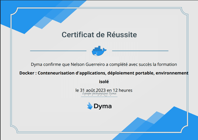The height and width of the screenshot is (140, 198).
Task: Click the 'Certificat de Réussite' title
Action: [99, 34]
